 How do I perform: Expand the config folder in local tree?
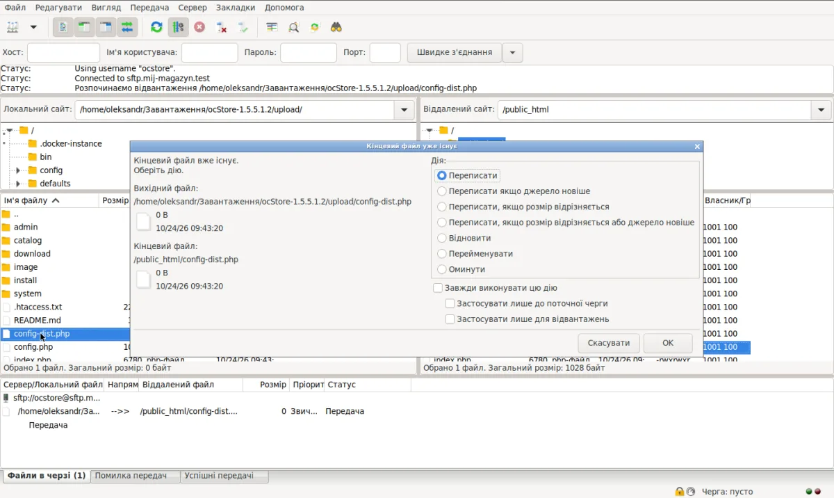click(x=18, y=170)
